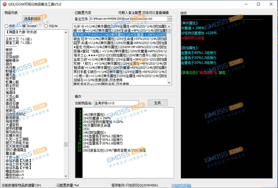Select the 阎罗·失魂 config entry
Viewport: 278px width, 188px height.
(120, 43)
